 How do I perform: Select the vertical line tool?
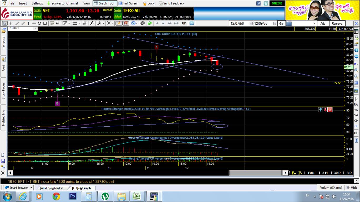pyautogui.click(x=28, y=23)
